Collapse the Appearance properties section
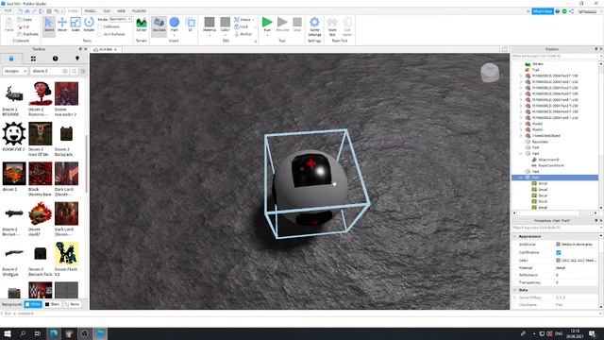The width and height of the screenshot is (604, 340). (x=515, y=236)
